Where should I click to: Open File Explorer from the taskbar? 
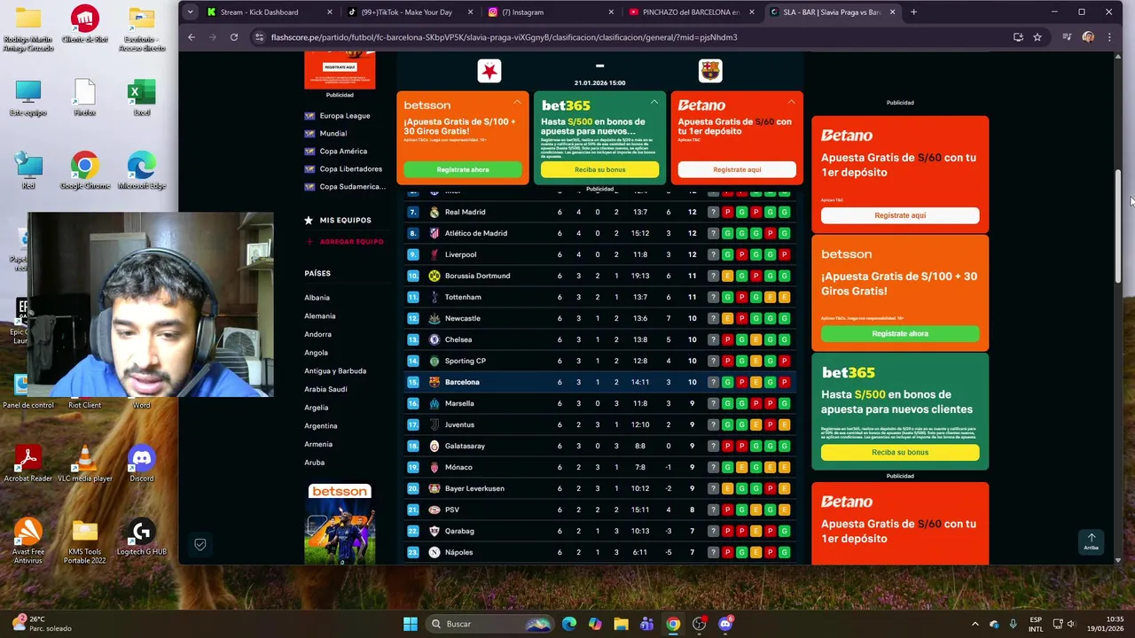pyautogui.click(x=621, y=624)
